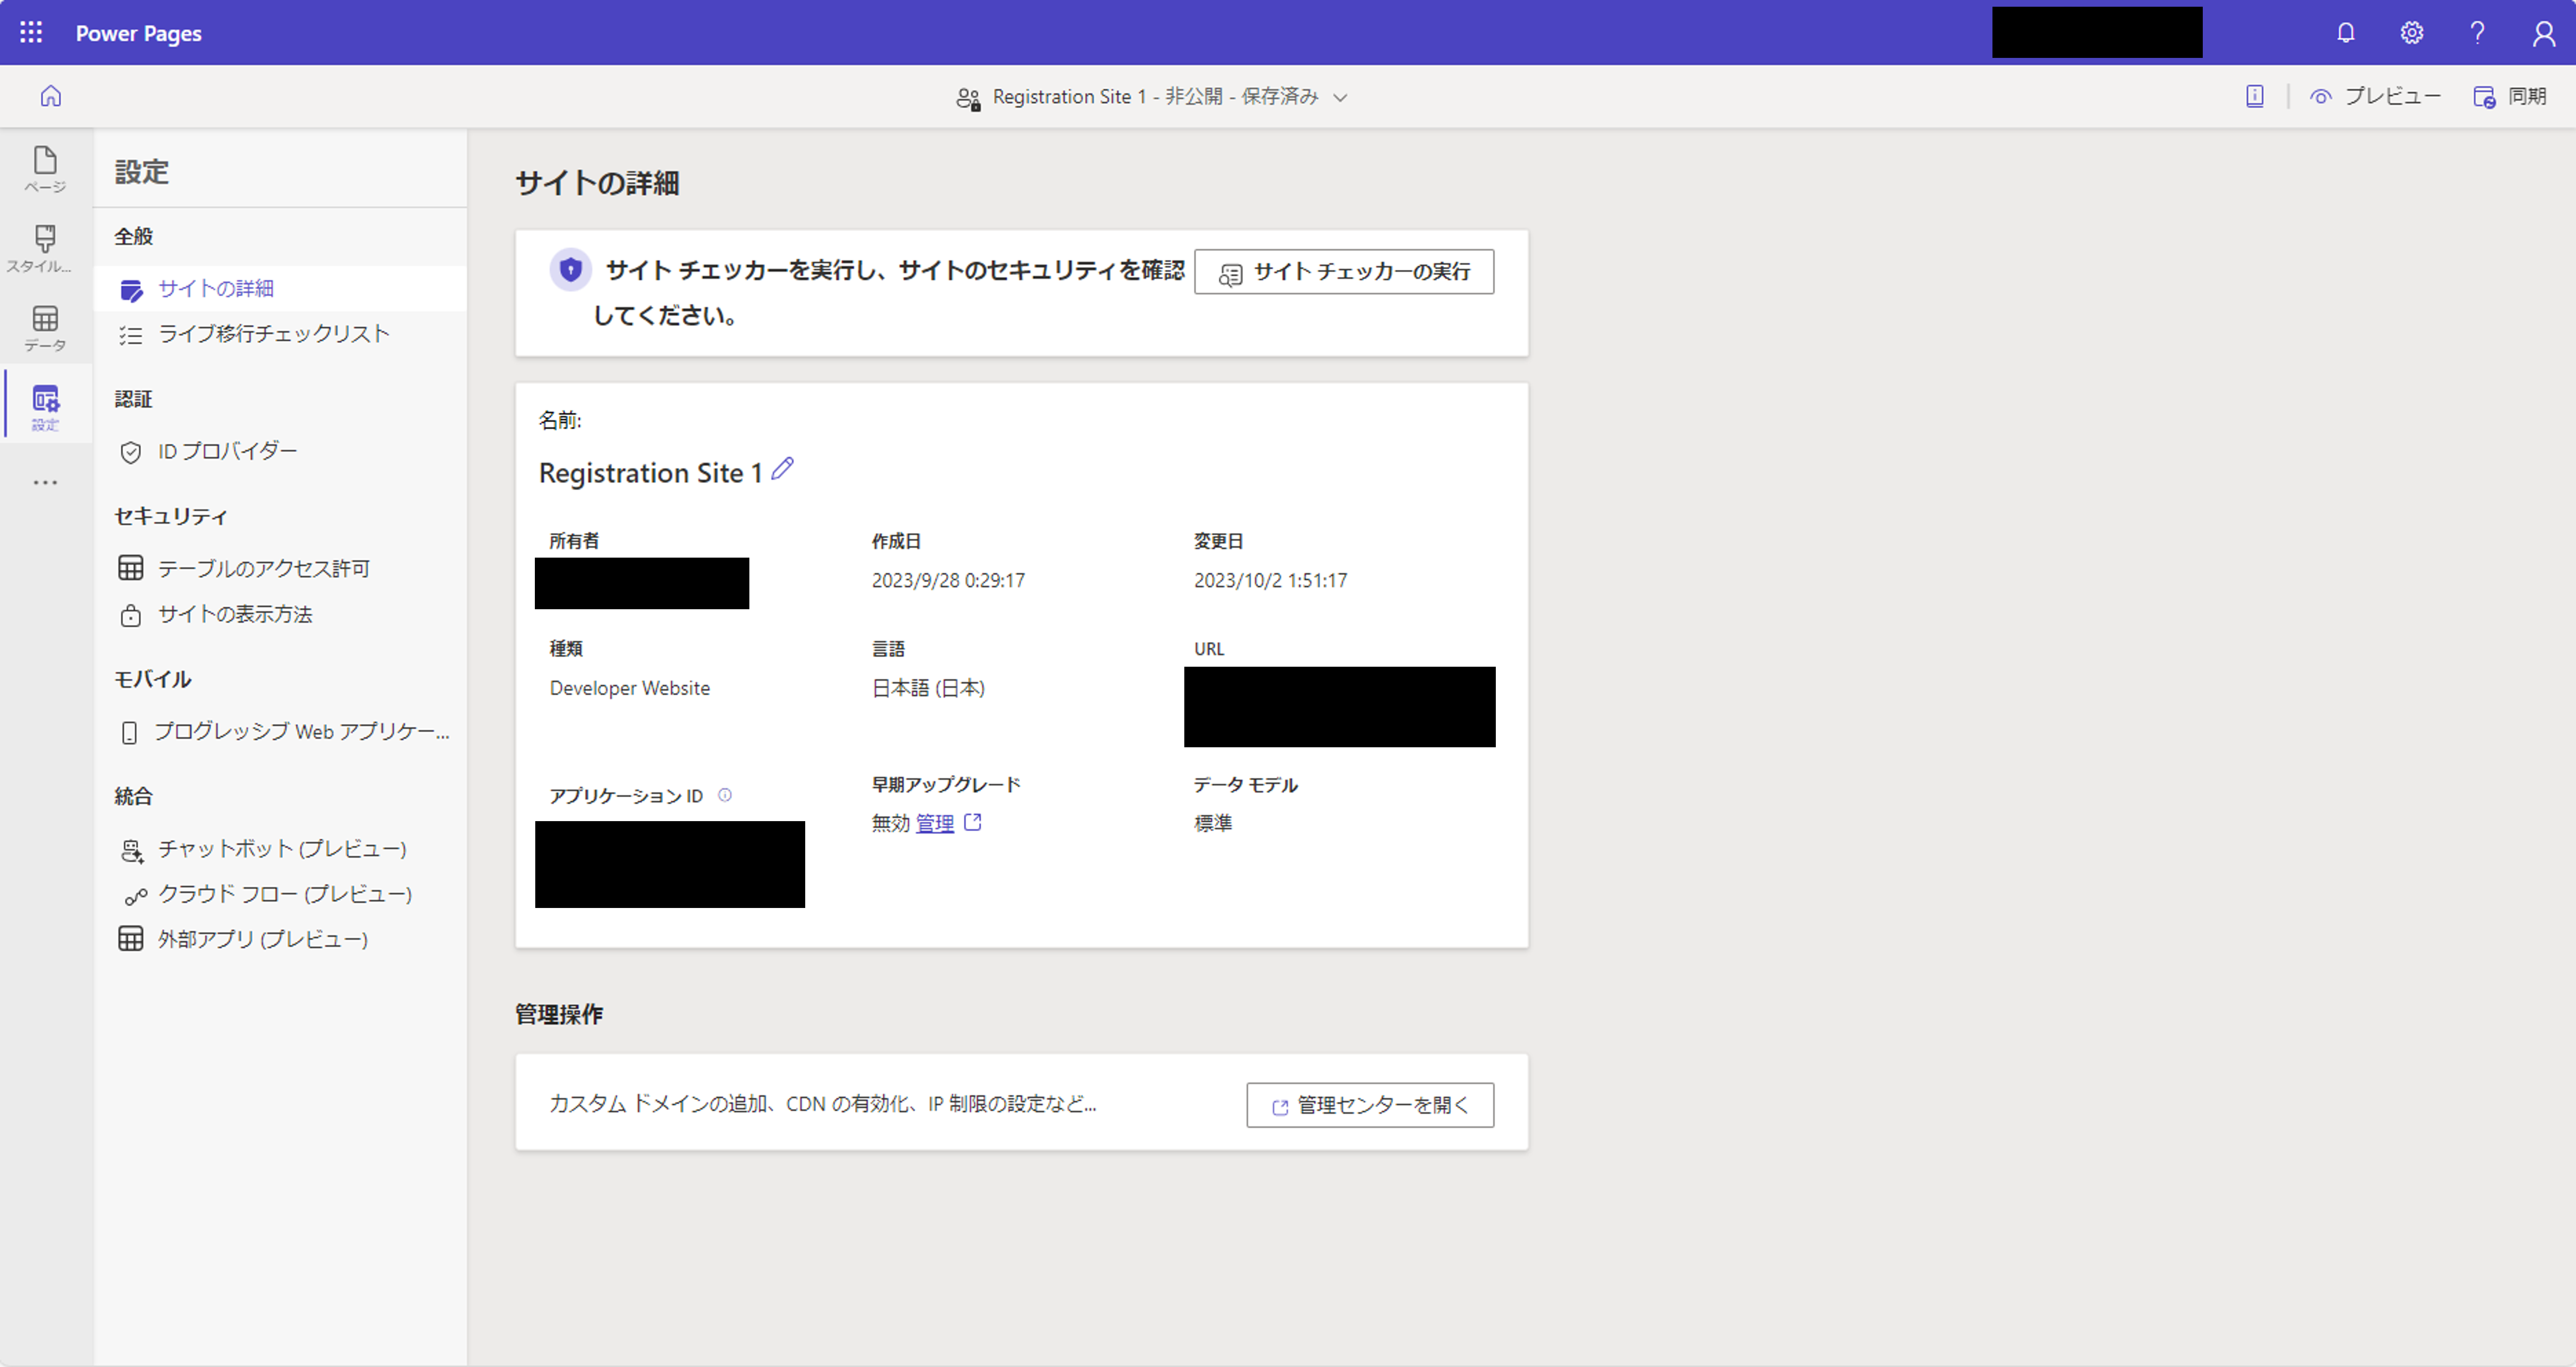2576x1367 pixels.
Task: Open the settings gear icon in header
Action: (2411, 33)
